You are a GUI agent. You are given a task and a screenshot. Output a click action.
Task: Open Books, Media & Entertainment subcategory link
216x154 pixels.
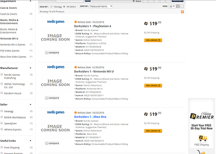coord(9,31)
